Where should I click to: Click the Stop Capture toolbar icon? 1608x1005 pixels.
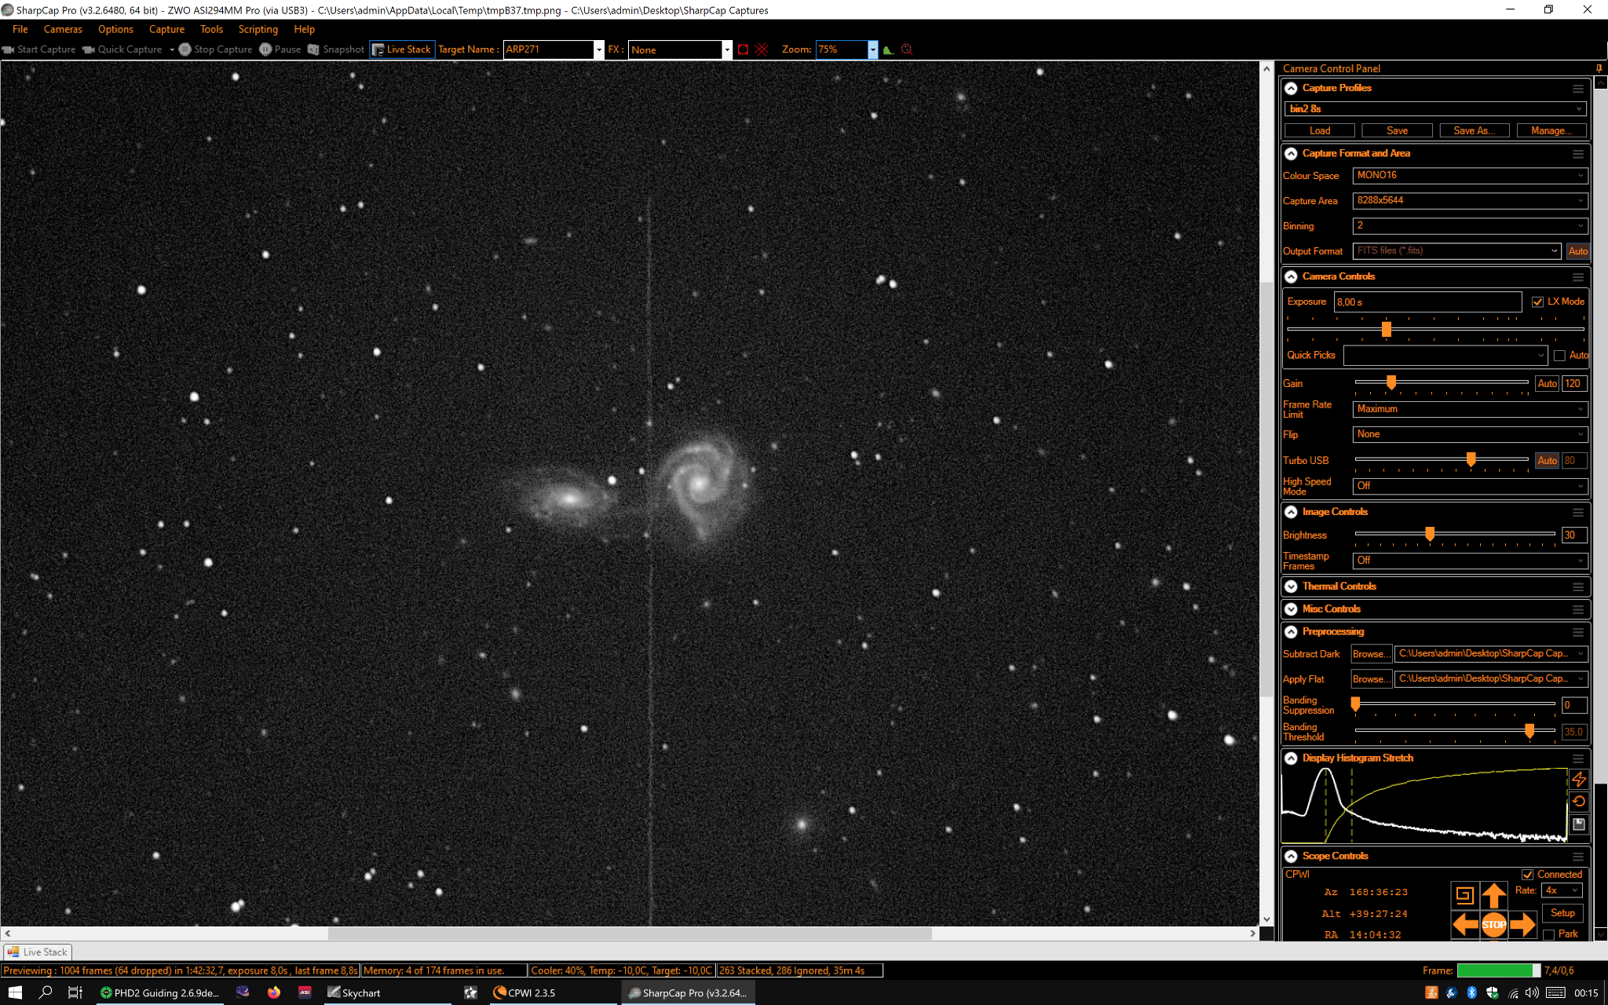tap(185, 49)
